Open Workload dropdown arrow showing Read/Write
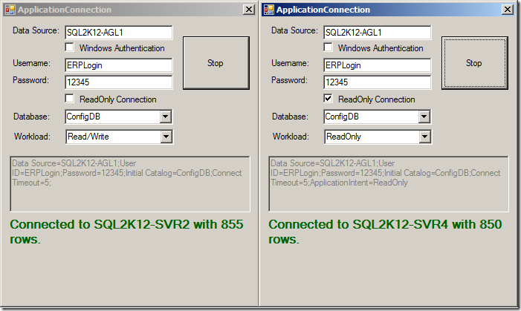521x311 pixels. (x=166, y=137)
